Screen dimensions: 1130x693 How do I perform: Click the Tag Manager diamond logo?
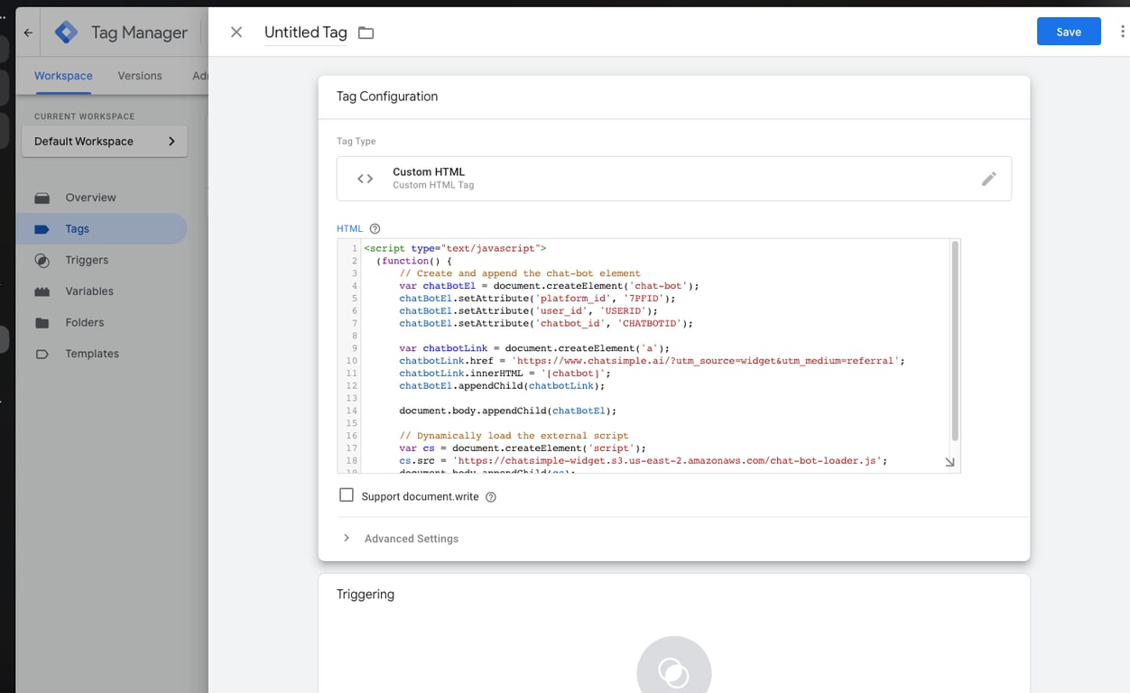click(x=66, y=32)
